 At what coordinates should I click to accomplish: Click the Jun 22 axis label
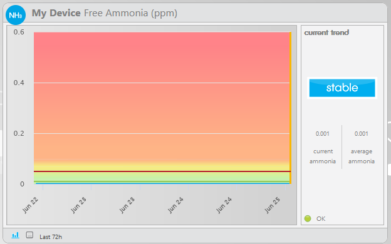coord(31,205)
